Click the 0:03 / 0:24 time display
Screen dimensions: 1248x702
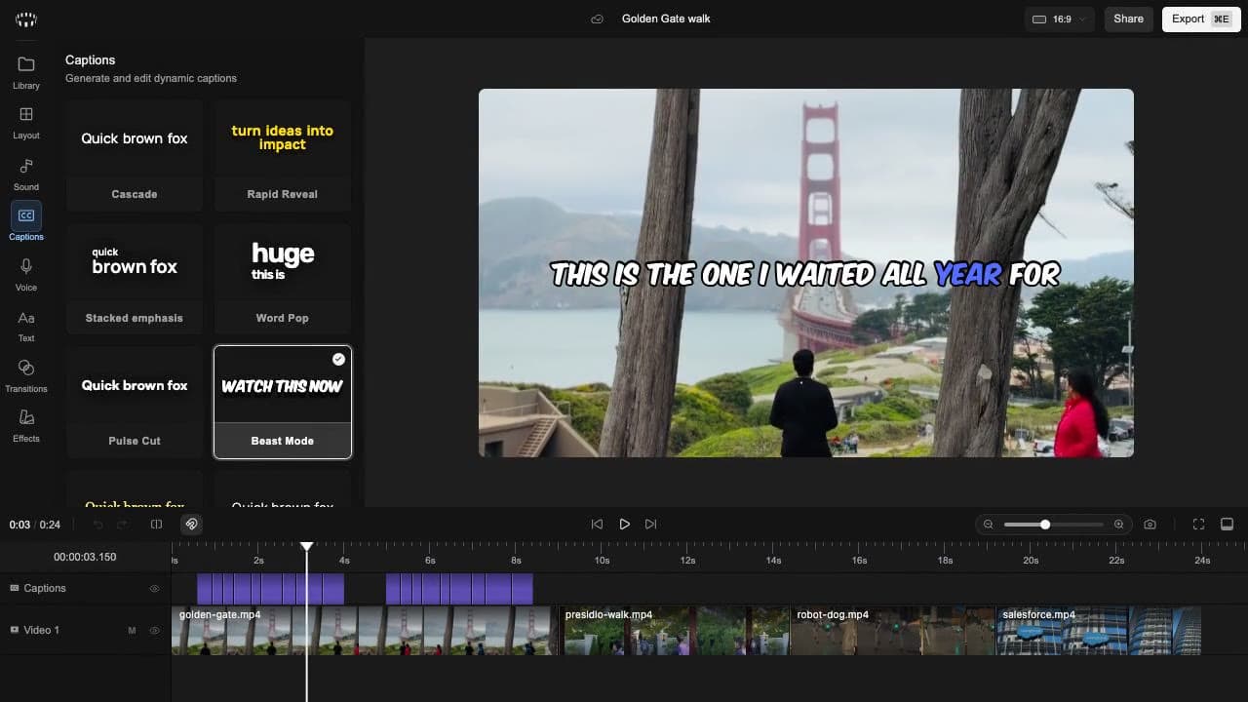click(x=35, y=525)
